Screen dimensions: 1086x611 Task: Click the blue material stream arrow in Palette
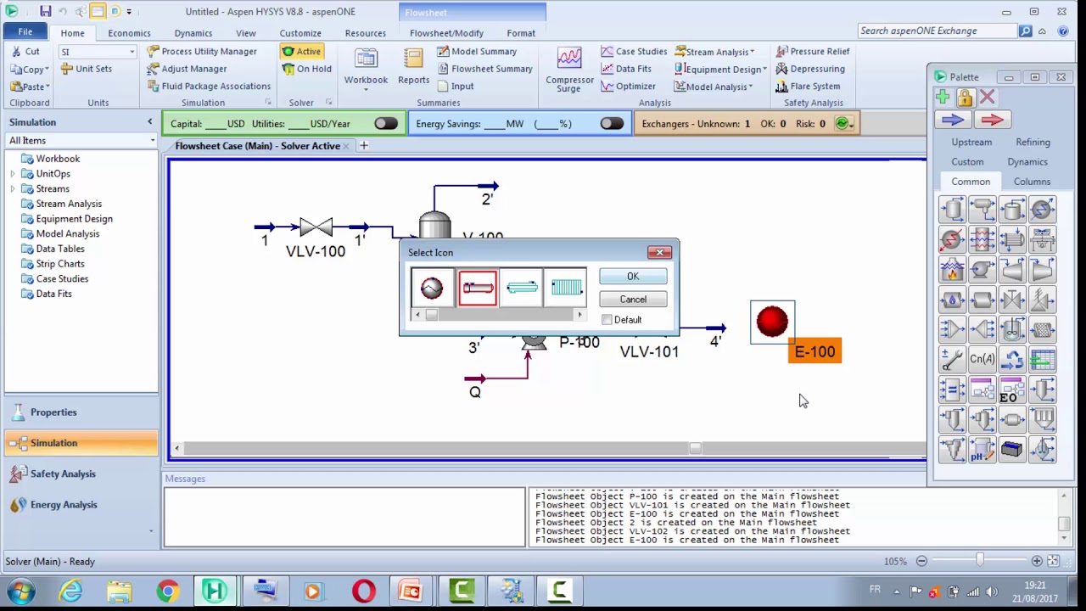coord(953,120)
